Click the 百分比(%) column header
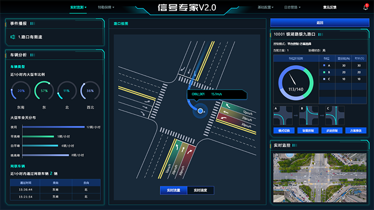The width and height of the screenshot is (374, 210). pos(344,59)
